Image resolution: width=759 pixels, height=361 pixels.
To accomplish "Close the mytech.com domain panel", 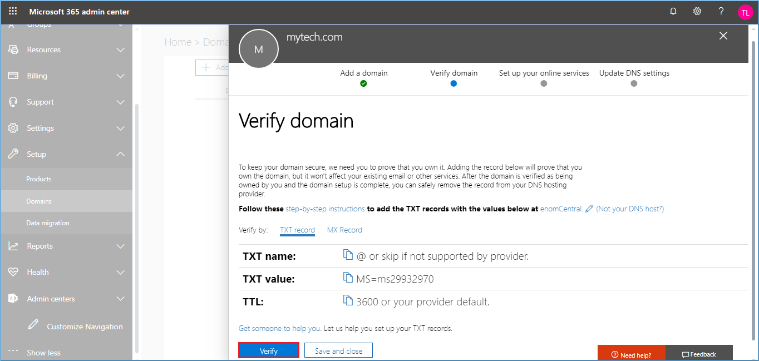I will (723, 36).
